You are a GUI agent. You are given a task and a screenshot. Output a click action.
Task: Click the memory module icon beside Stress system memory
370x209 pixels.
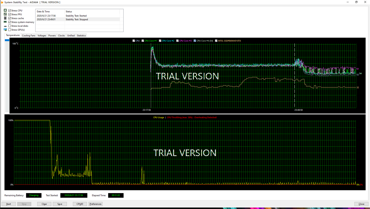coord(5,22)
